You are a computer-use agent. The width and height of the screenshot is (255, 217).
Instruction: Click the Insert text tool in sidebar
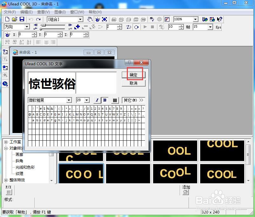[x=5, y=52]
